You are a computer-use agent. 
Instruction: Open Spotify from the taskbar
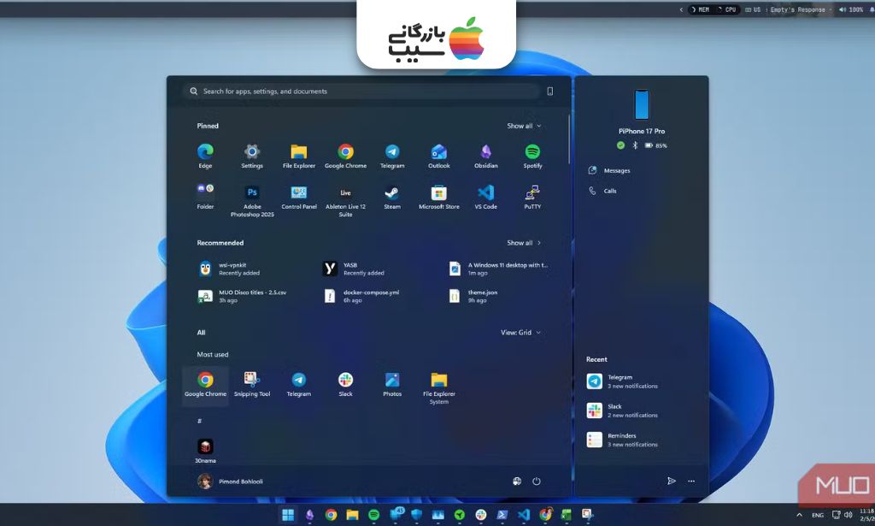pos(374,515)
